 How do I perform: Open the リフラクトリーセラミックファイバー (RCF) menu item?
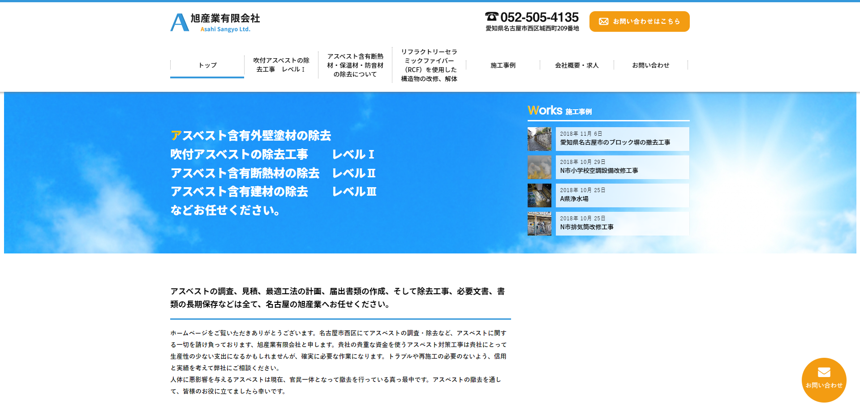pos(429,65)
